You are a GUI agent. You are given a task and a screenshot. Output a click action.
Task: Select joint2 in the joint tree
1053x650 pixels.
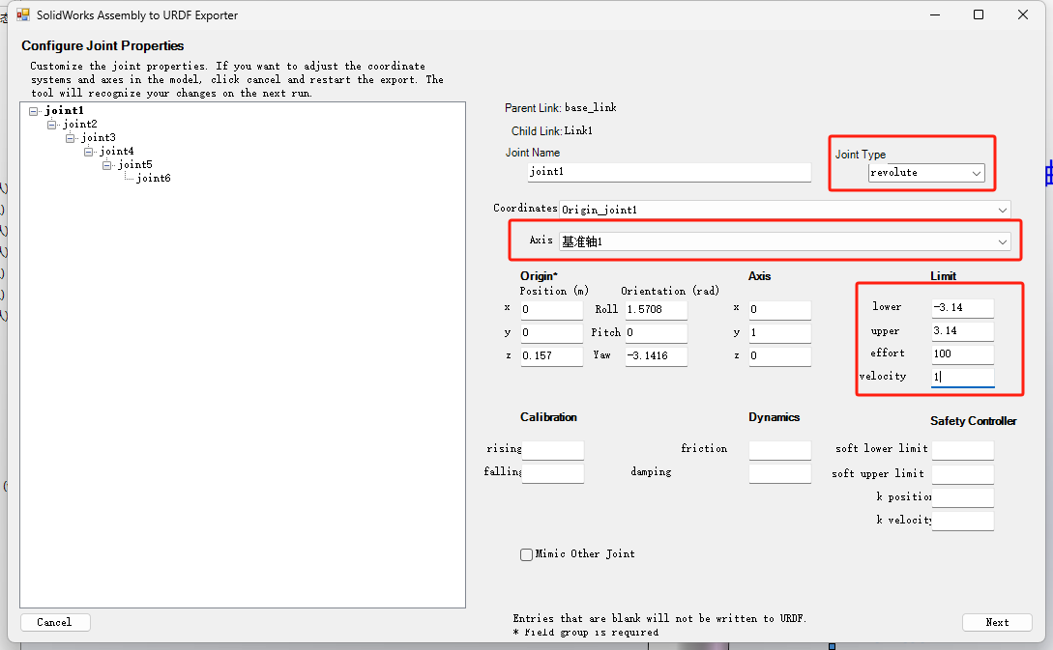80,124
